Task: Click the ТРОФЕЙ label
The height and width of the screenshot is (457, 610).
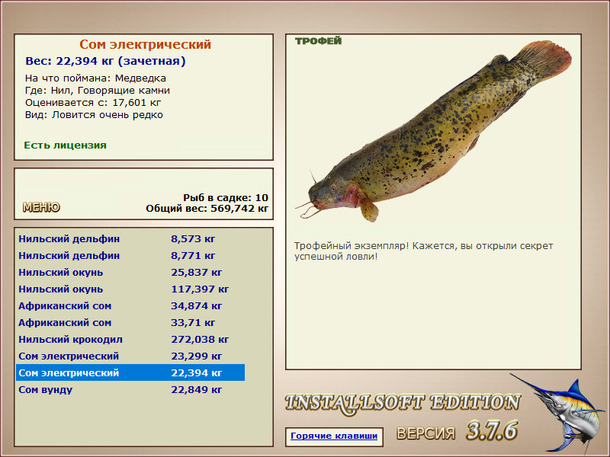Action: [x=318, y=41]
